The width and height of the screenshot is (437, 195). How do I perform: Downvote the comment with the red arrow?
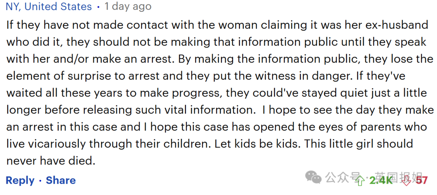407,180
